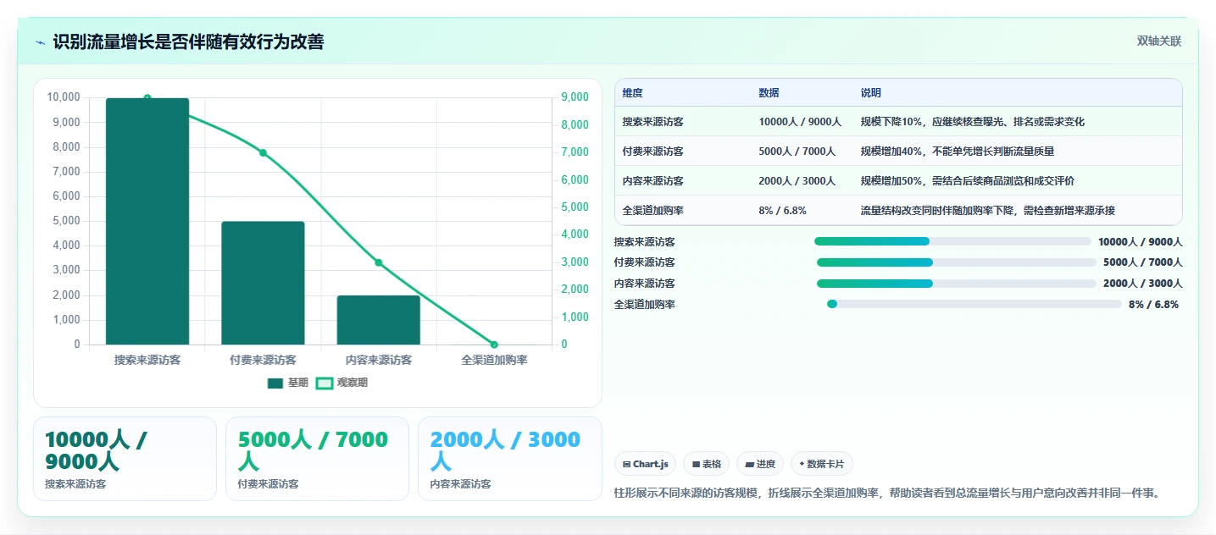Toggle the 基期 legend item
Screen dimensions: 1216x535
tap(288, 383)
